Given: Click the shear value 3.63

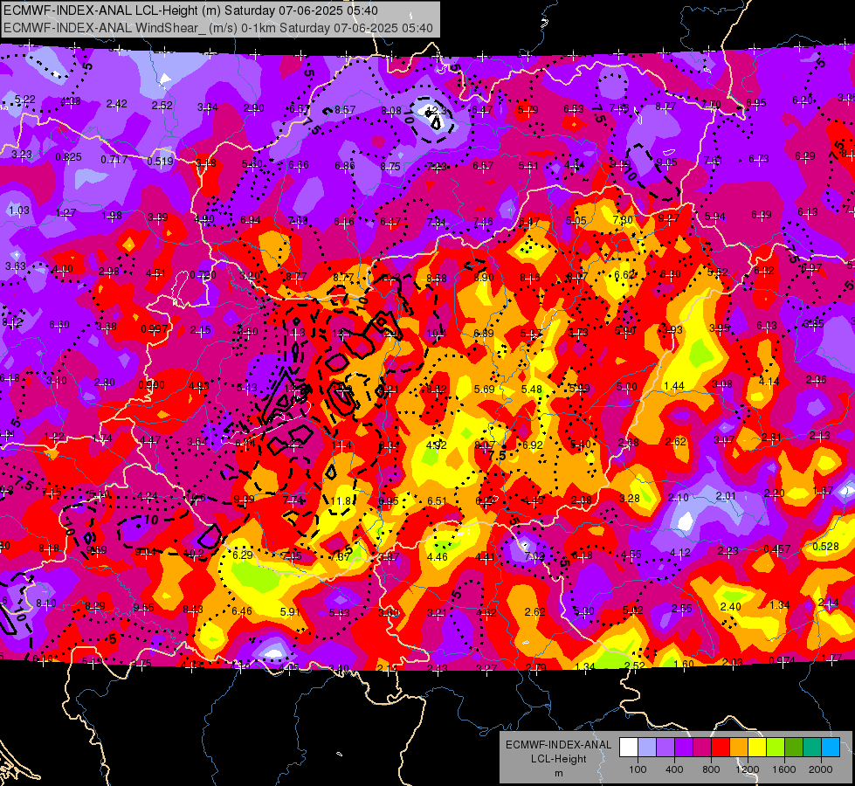Looking at the screenshot, I should (16, 266).
